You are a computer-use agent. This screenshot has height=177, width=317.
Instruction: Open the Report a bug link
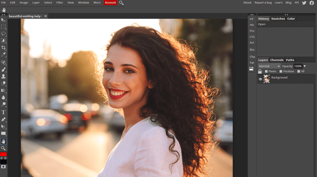point(263,3)
